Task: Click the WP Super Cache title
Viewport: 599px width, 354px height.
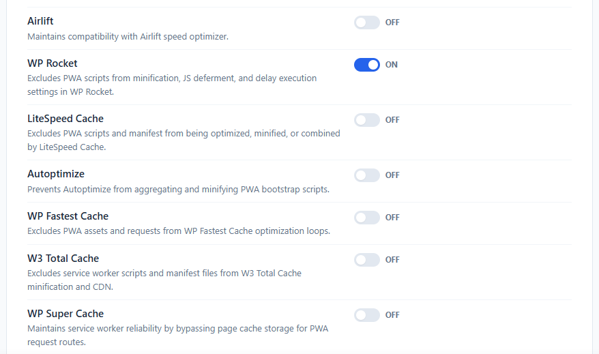Action: point(65,314)
